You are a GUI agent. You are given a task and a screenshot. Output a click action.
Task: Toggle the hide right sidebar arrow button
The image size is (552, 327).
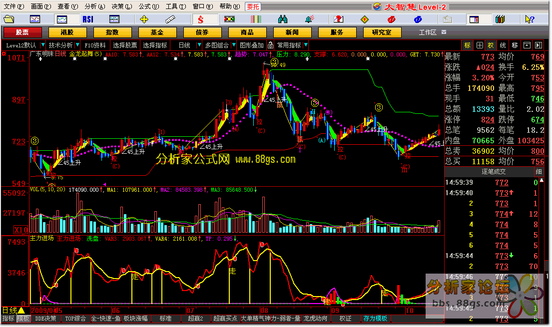point(539,45)
